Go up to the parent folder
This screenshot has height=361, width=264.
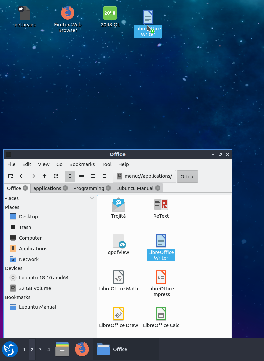point(45,176)
